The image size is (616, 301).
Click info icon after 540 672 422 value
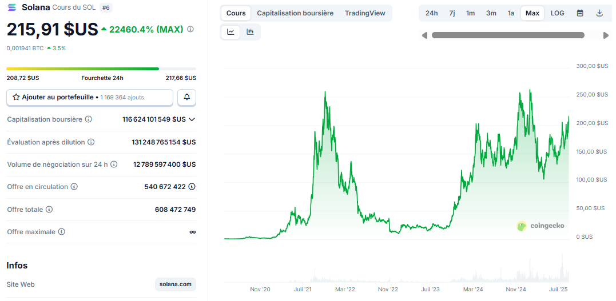click(x=192, y=187)
